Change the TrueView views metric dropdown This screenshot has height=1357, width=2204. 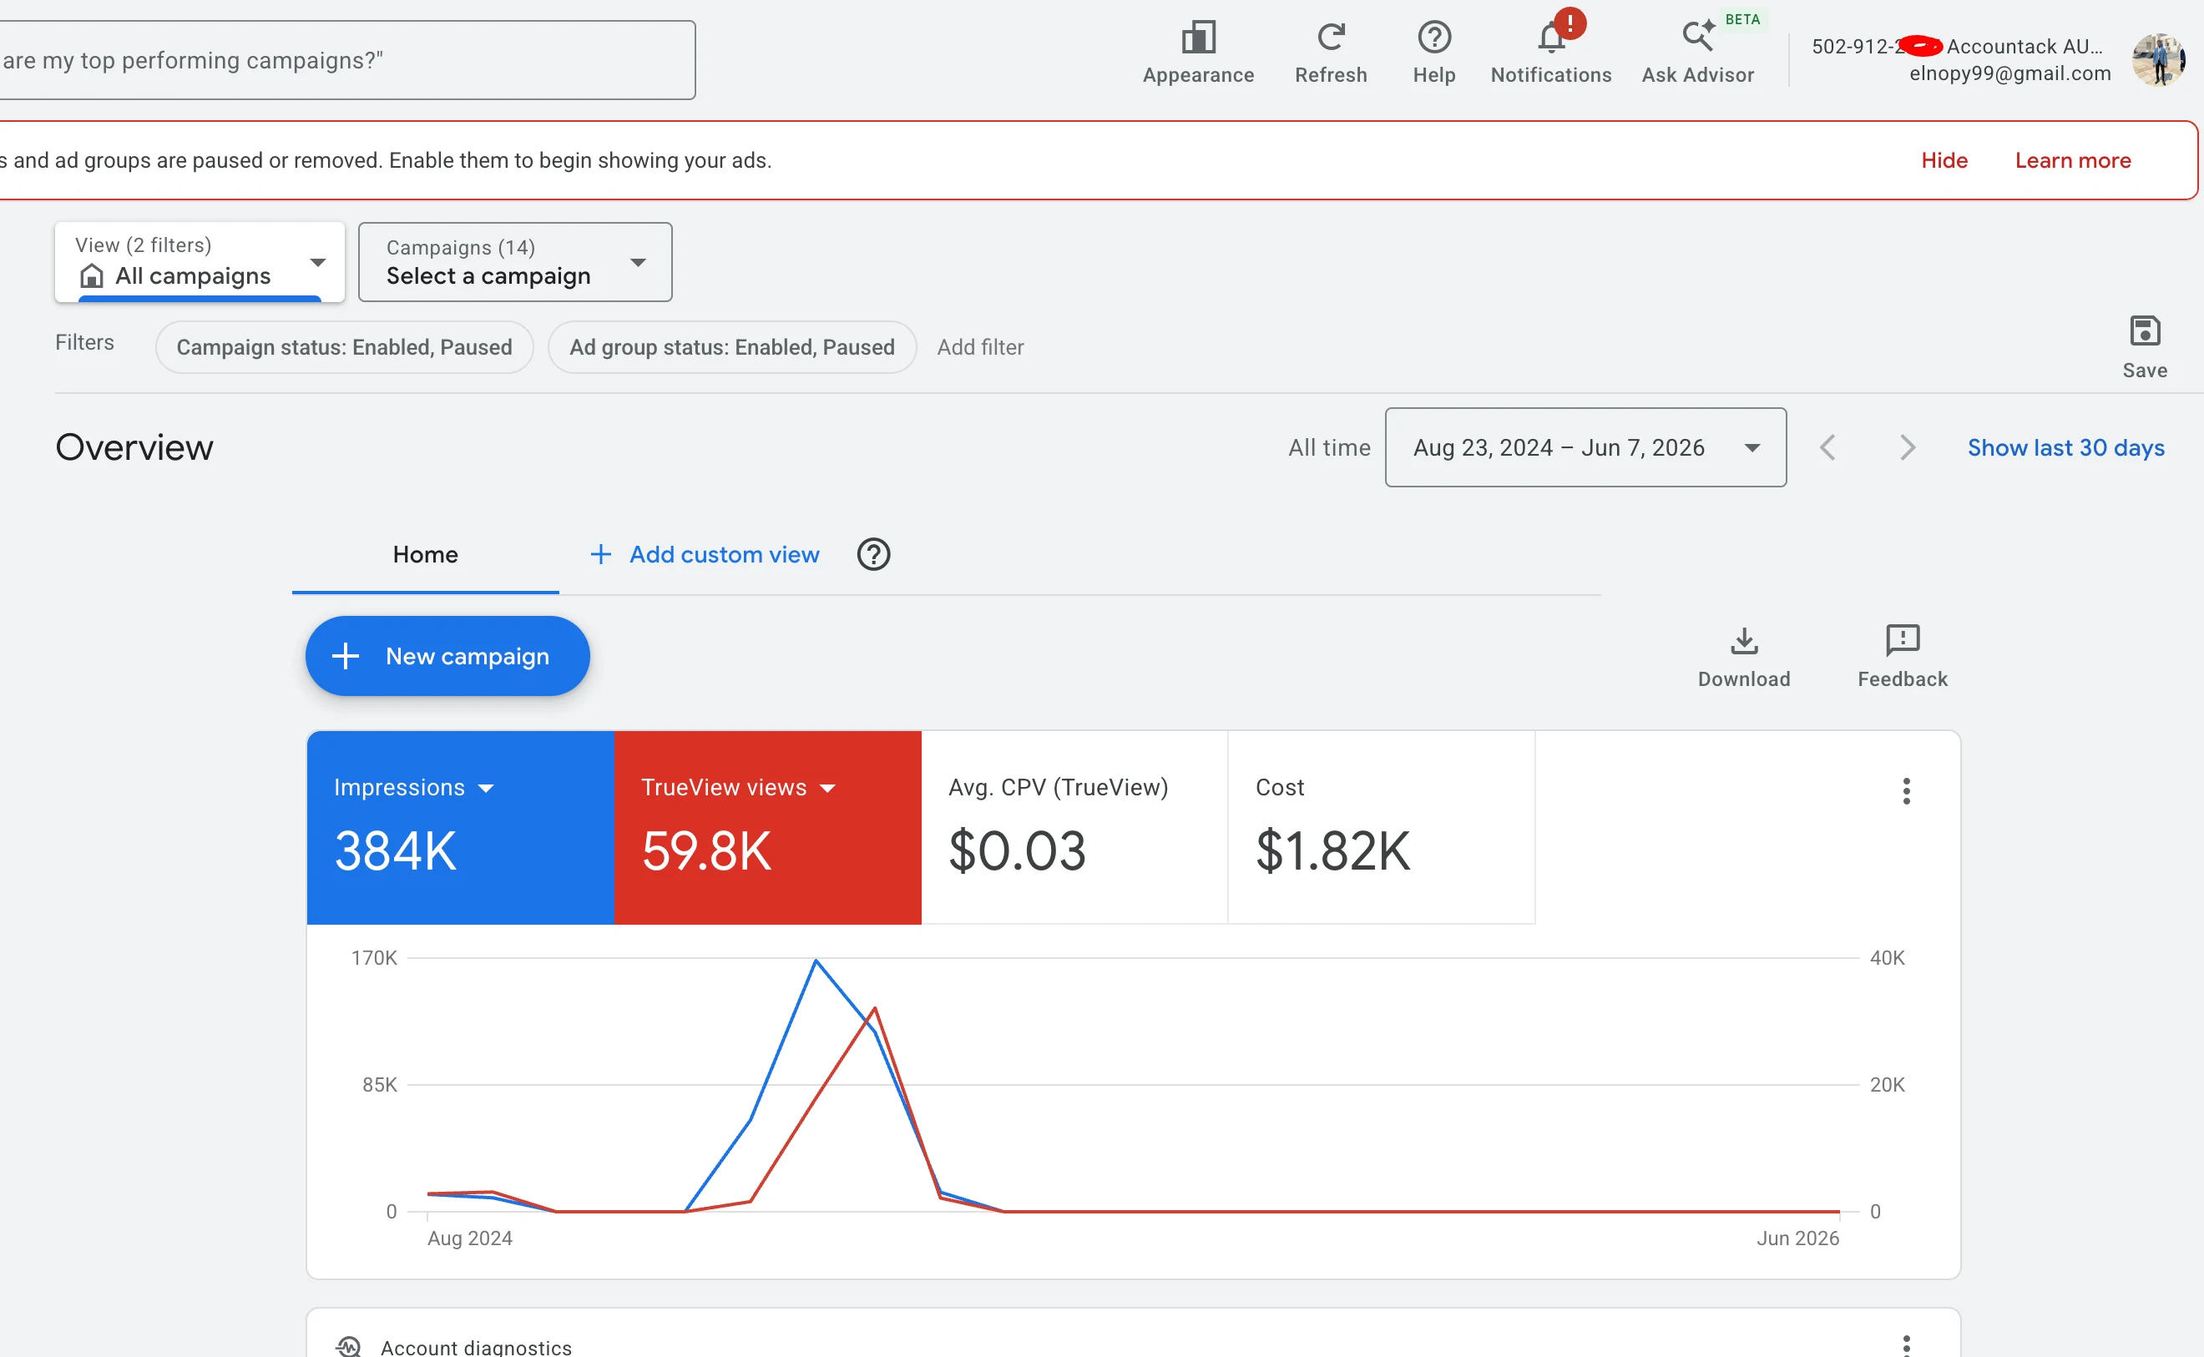[x=737, y=787]
